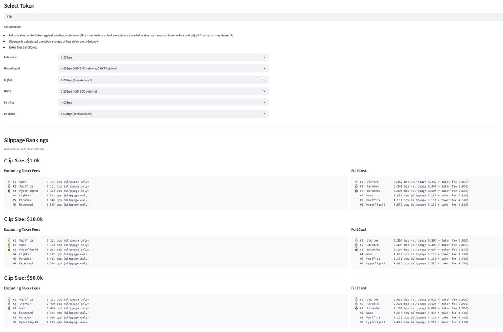Screen dimensions: 503x332
Task: Click silver medal beside Nado 0.163 bps row
Action: [x=9, y=245]
